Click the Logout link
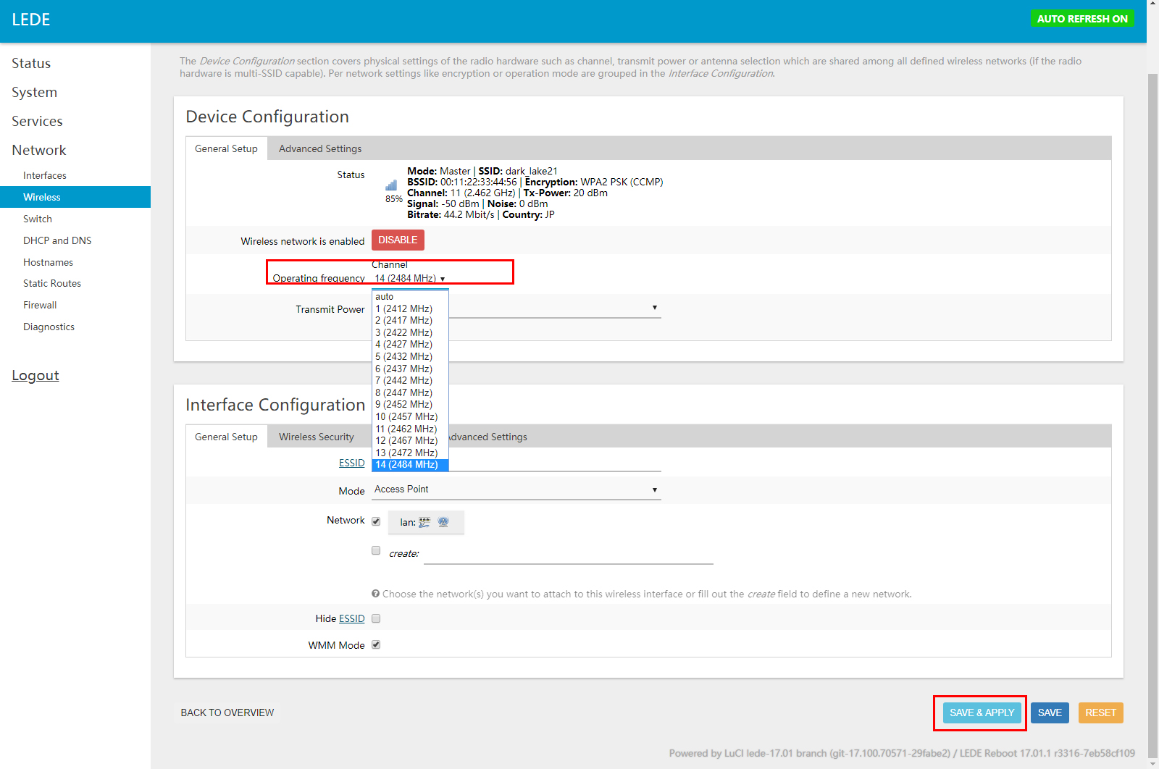Image resolution: width=1159 pixels, height=769 pixels. pos(35,375)
